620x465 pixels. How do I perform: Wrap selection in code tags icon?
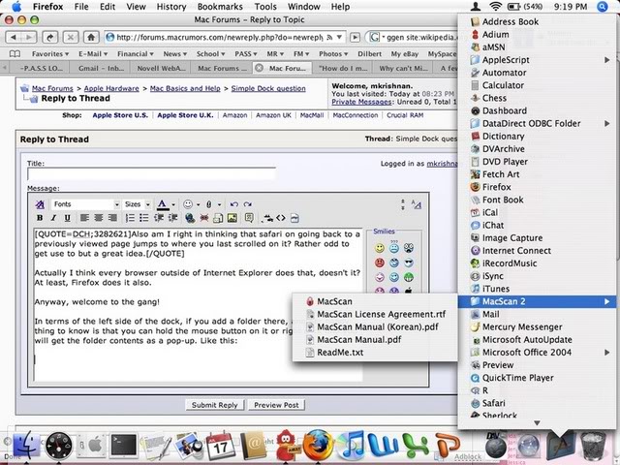pyautogui.click(x=281, y=218)
